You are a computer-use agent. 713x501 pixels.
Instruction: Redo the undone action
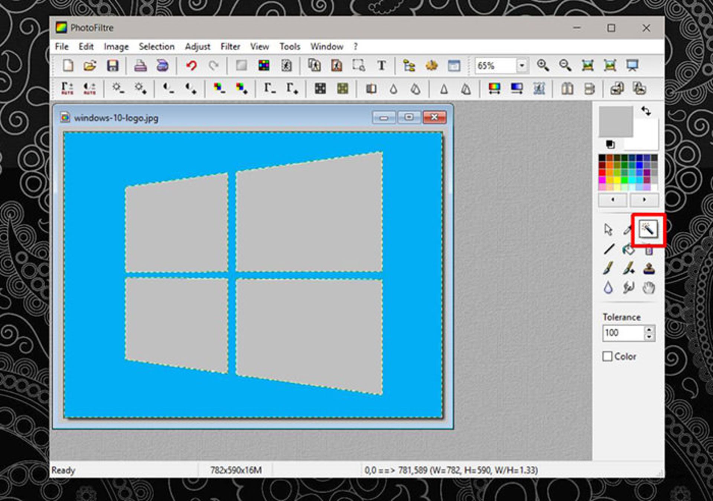coord(214,66)
